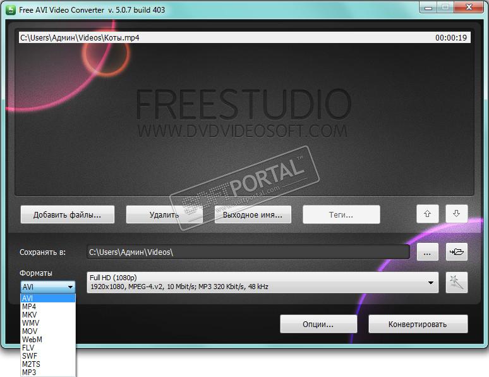Select the Коты.mp4 file row
The width and height of the screenshot is (489, 377).
click(243, 38)
